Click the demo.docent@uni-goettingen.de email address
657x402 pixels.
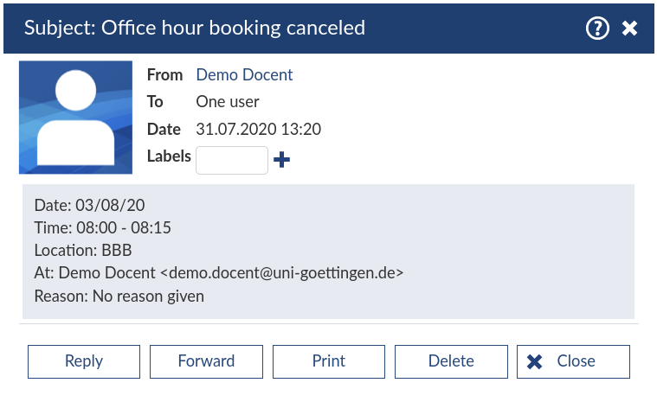pyautogui.click(x=283, y=273)
